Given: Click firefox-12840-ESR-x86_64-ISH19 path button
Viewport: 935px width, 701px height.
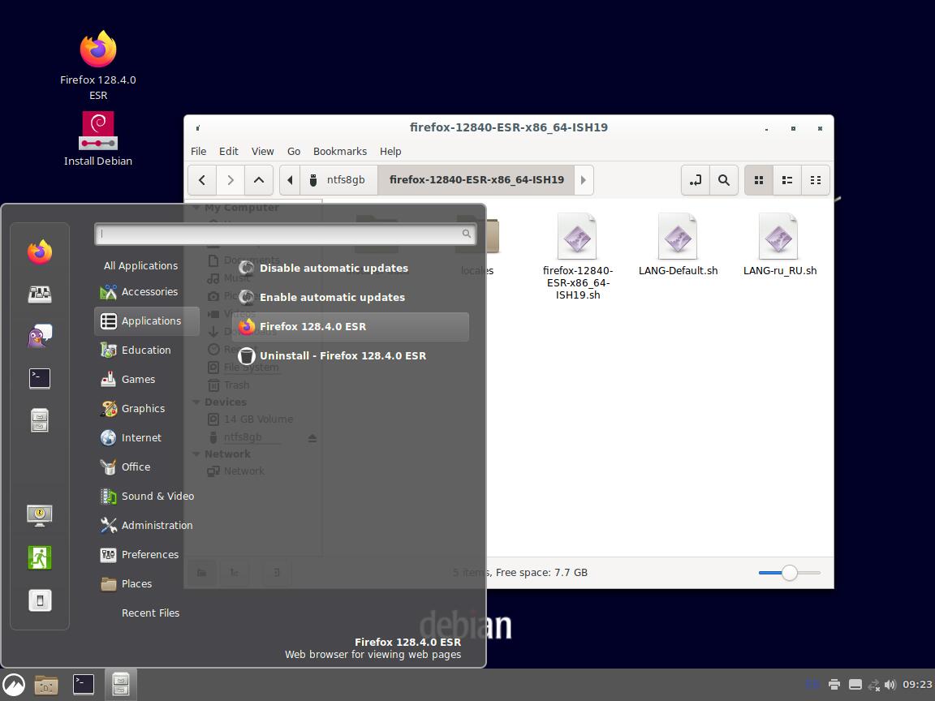Looking at the screenshot, I should (x=476, y=180).
